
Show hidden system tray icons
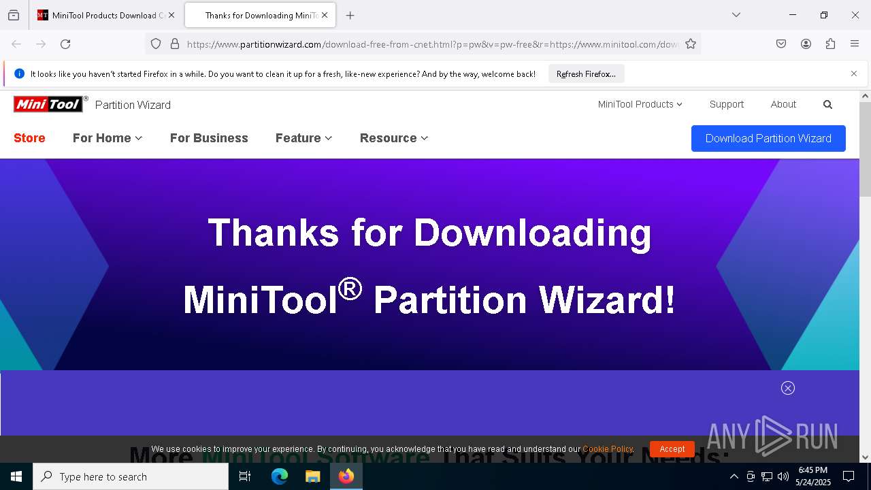point(734,476)
